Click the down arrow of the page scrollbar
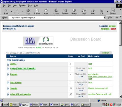This screenshot has width=122, height=107. (120, 97)
